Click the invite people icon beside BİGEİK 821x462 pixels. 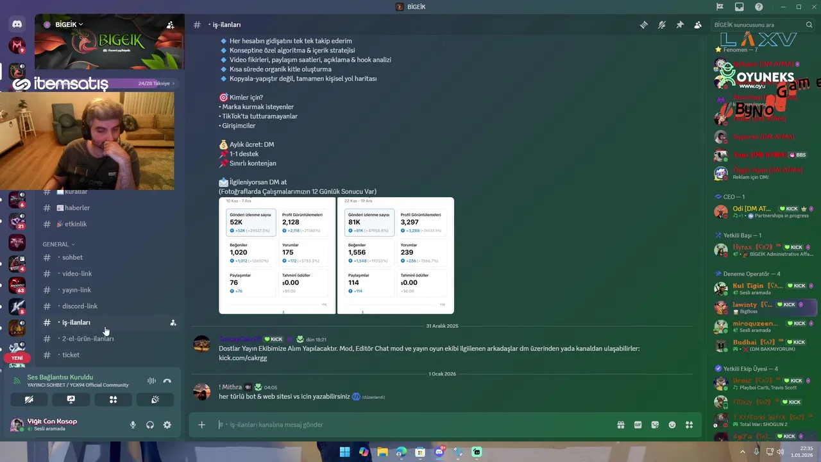pyautogui.click(x=170, y=25)
